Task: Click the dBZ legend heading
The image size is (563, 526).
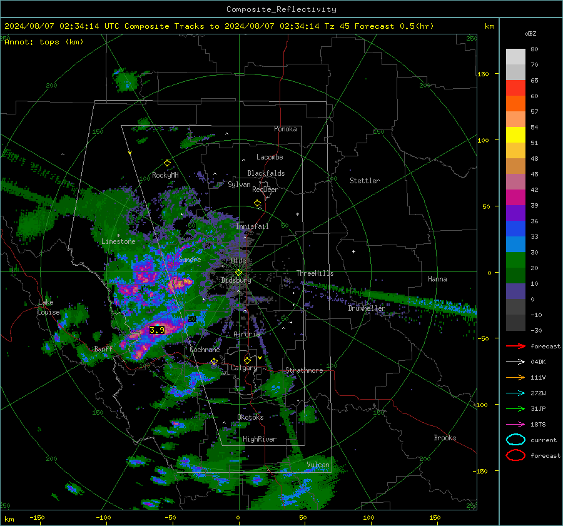Action: (x=530, y=34)
